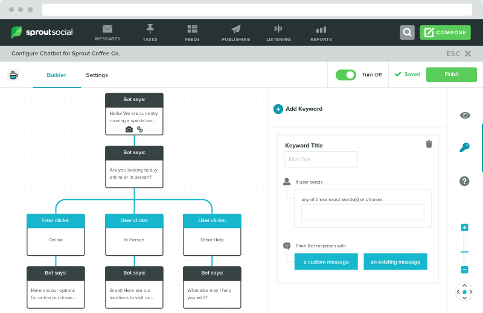Switch to the Settings tab

coord(97,75)
